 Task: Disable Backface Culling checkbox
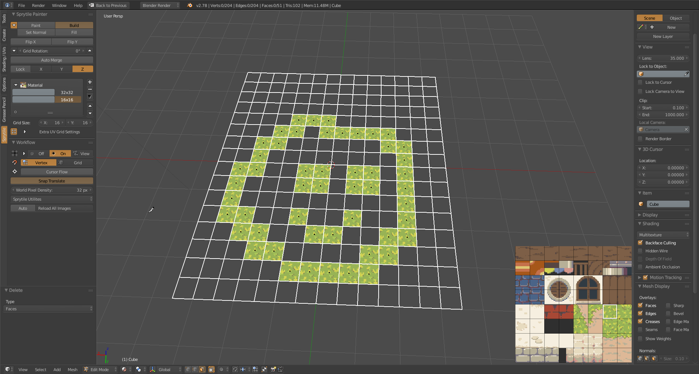click(640, 243)
